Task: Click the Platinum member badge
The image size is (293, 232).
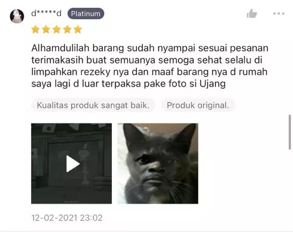Action: coord(86,14)
